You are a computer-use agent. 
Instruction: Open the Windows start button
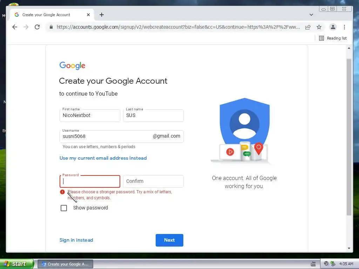point(17,264)
